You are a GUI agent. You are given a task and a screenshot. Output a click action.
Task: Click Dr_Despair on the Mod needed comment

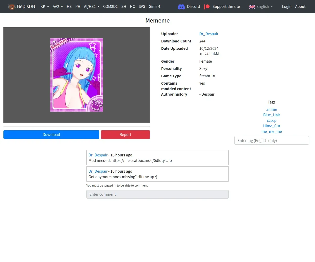tap(98, 155)
